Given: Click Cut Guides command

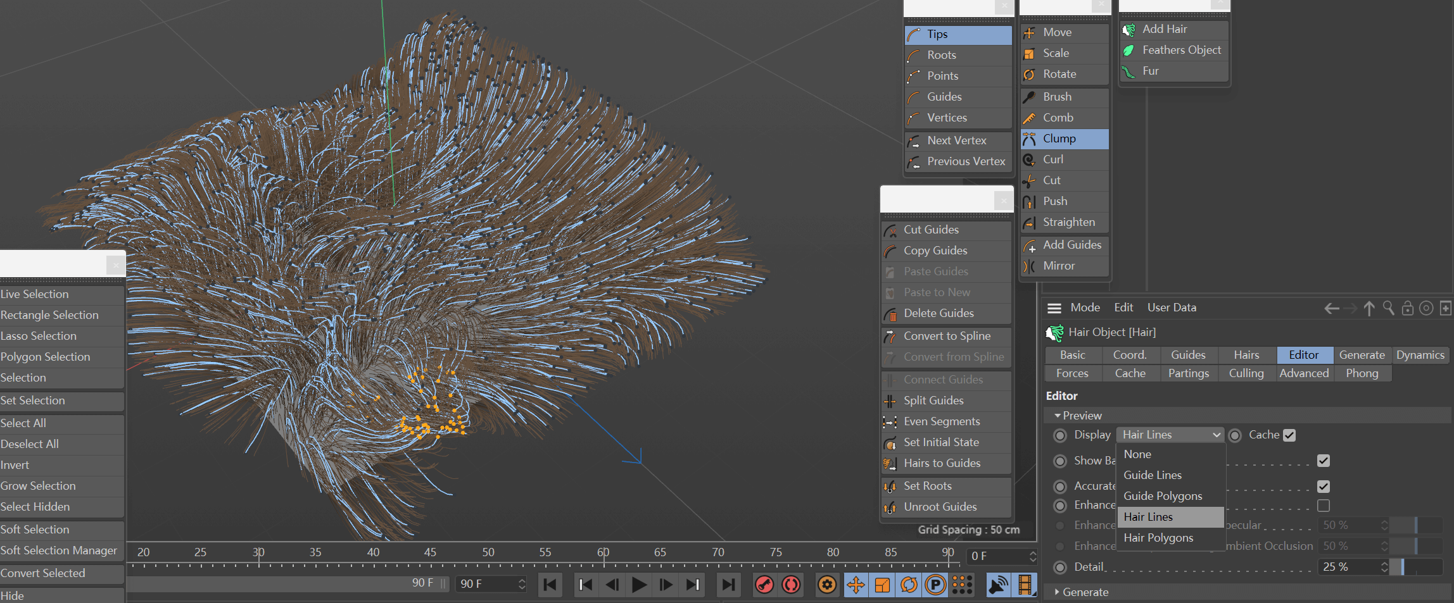Looking at the screenshot, I should 947,230.
